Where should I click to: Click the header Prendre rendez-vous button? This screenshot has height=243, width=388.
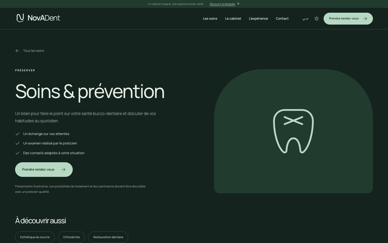348,19
